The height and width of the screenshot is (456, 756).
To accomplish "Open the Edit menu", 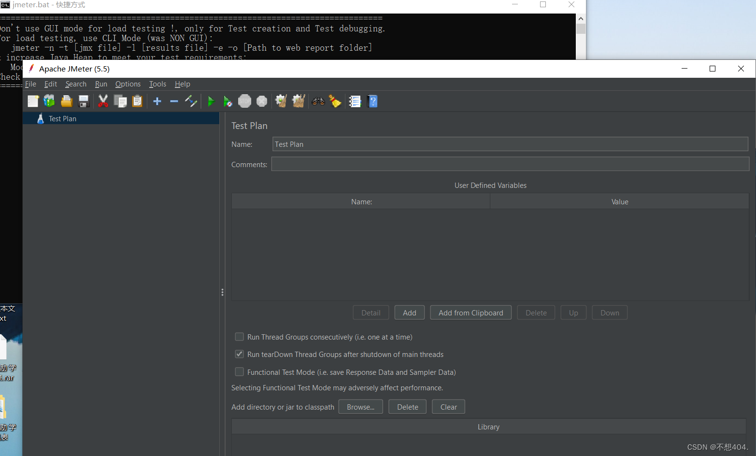I will (51, 84).
